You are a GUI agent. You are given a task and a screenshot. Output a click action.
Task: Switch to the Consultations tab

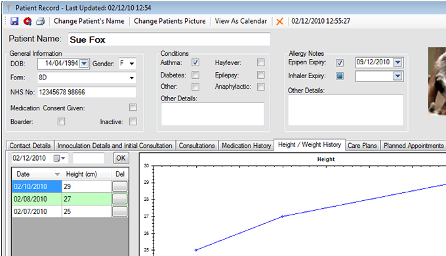[x=197, y=146]
